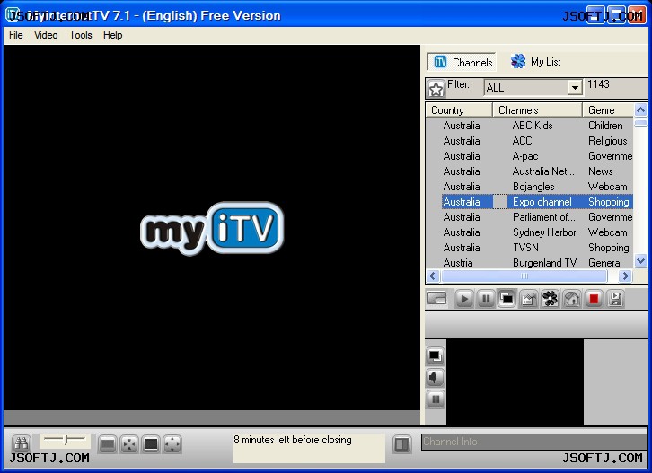Click the shrink video inward-arrows icon
The image size is (652, 473).
click(129, 444)
